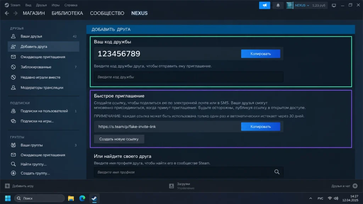Go back with the left arrow
Image resolution: width=363 pixels, height=204 pixels.
pyautogui.click(x=7, y=13)
